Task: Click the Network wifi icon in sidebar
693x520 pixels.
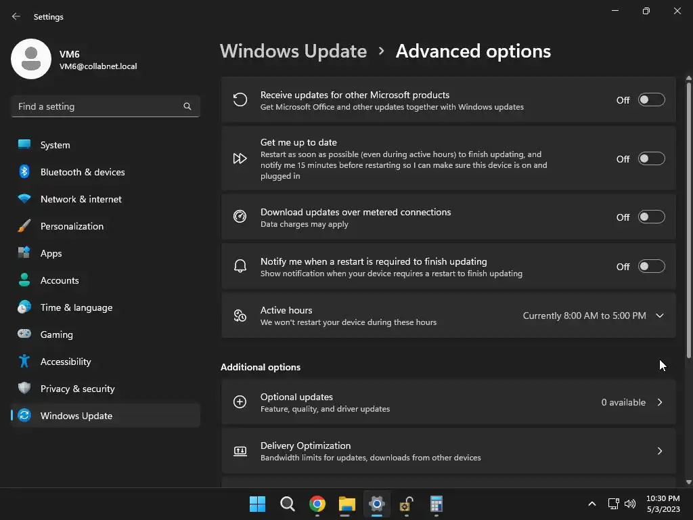Action: tap(24, 198)
